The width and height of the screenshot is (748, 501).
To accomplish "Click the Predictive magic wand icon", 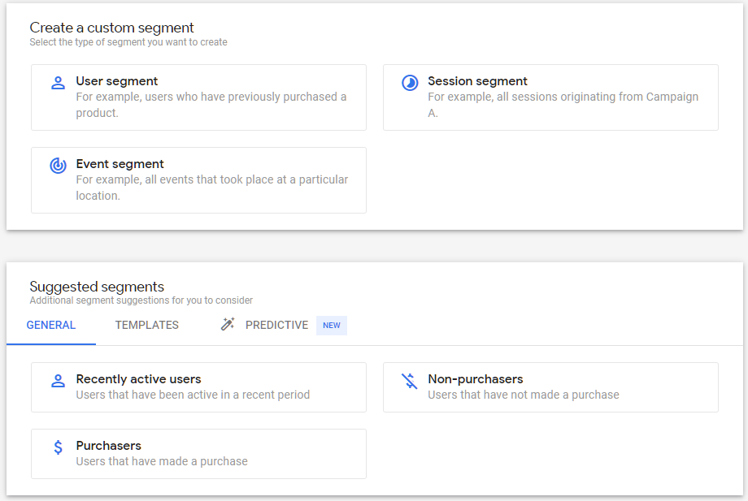I will tap(228, 324).
